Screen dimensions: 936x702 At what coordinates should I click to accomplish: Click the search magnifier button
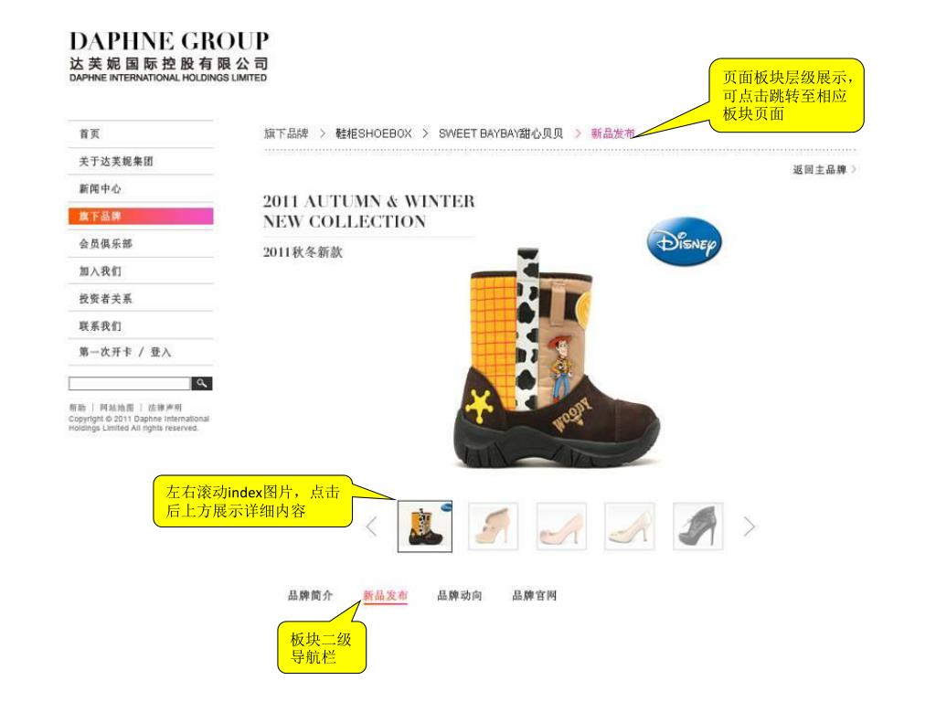click(x=202, y=383)
